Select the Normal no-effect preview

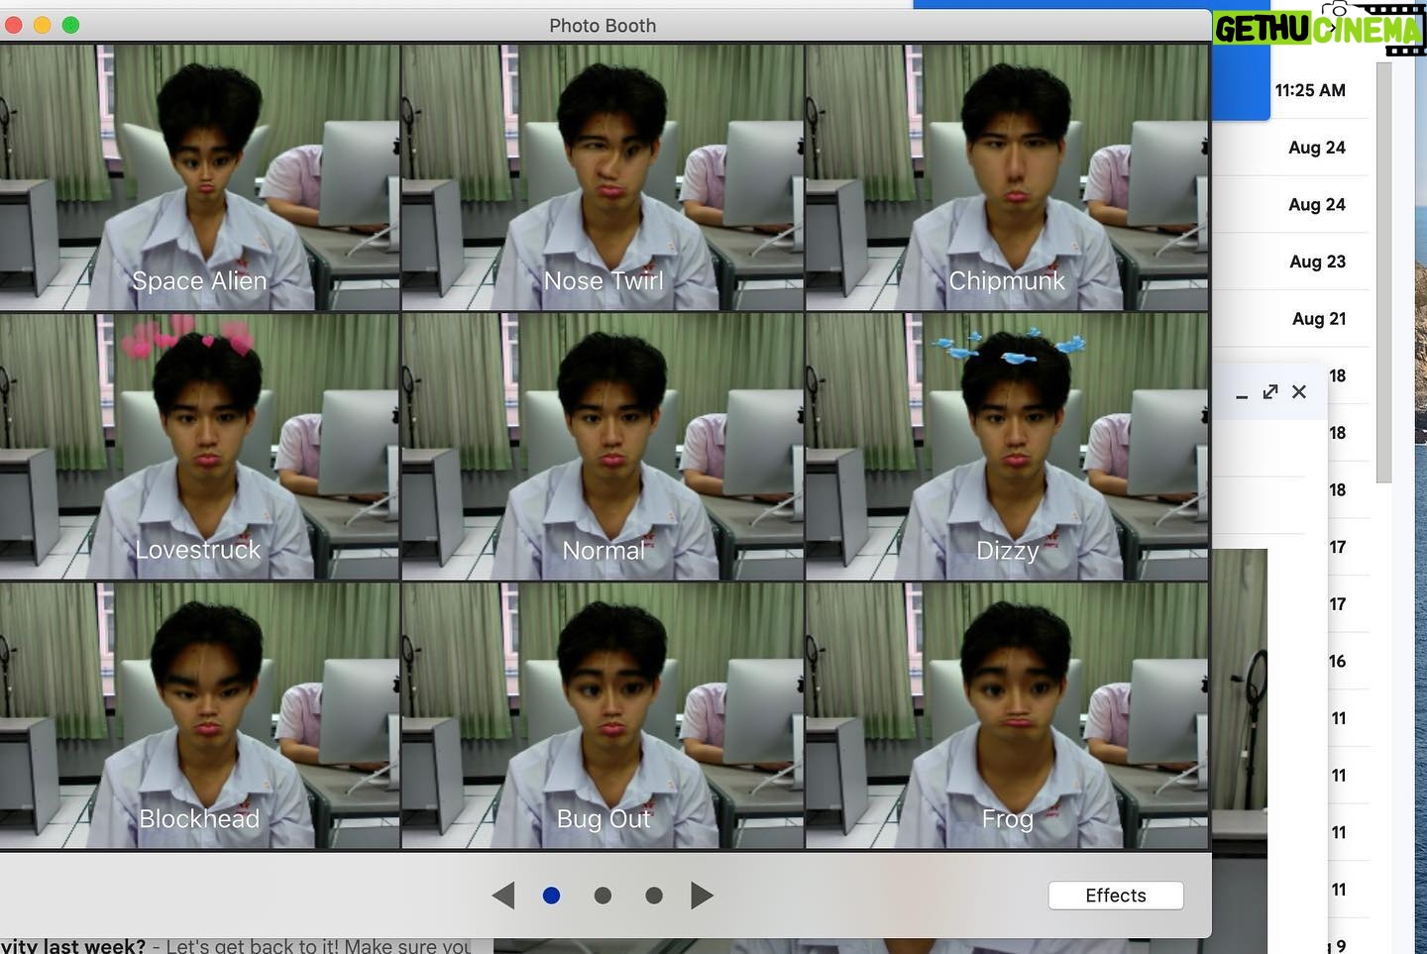pyautogui.click(x=603, y=447)
